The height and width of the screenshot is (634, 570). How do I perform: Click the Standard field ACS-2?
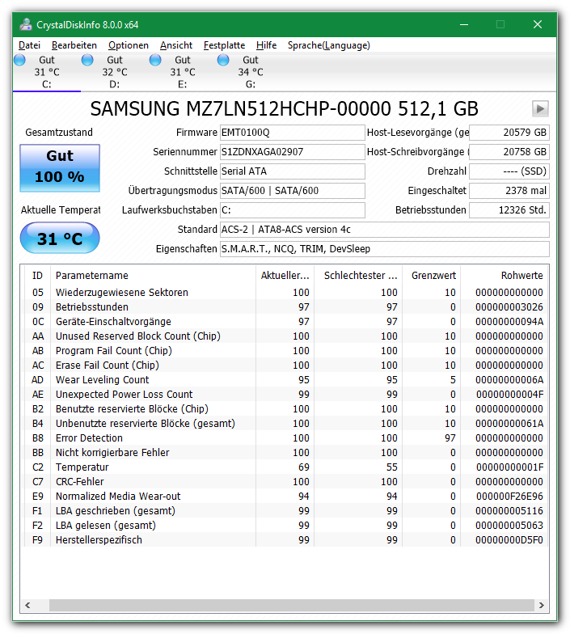385,230
